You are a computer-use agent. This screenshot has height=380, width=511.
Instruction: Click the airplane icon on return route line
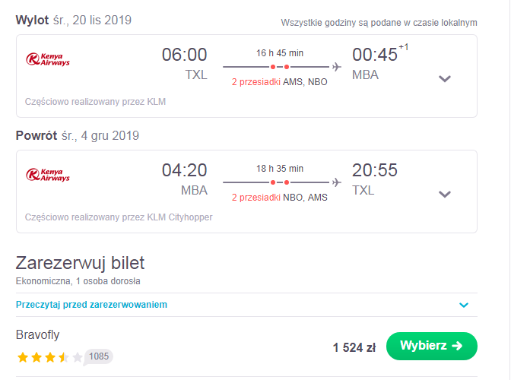[x=337, y=182]
